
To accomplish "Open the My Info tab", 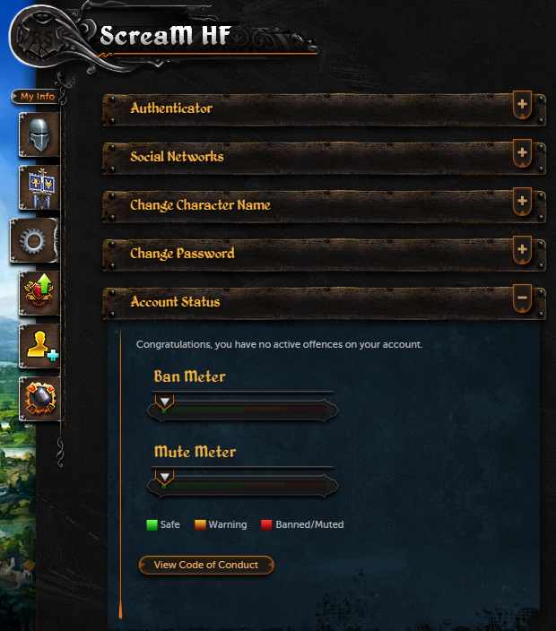I will 37,97.
